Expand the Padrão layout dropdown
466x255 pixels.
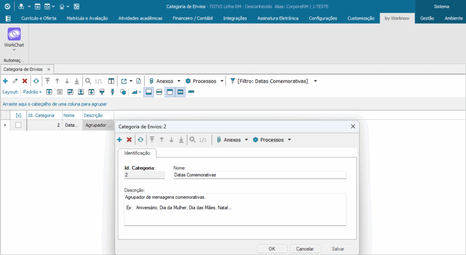click(x=32, y=92)
